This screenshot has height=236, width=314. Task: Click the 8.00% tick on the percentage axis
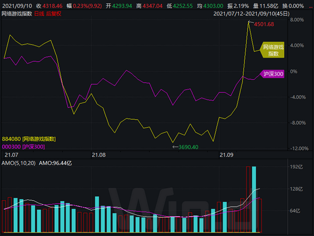pos(297,20)
